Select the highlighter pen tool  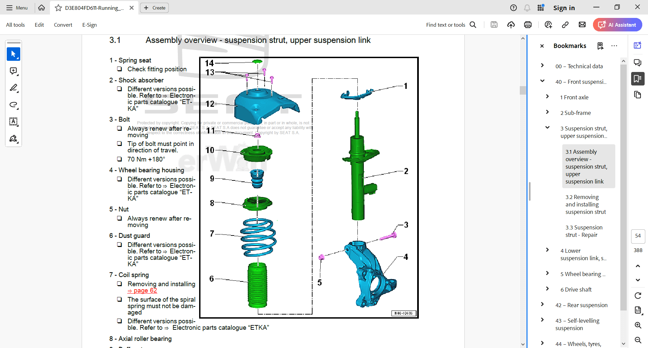13,88
